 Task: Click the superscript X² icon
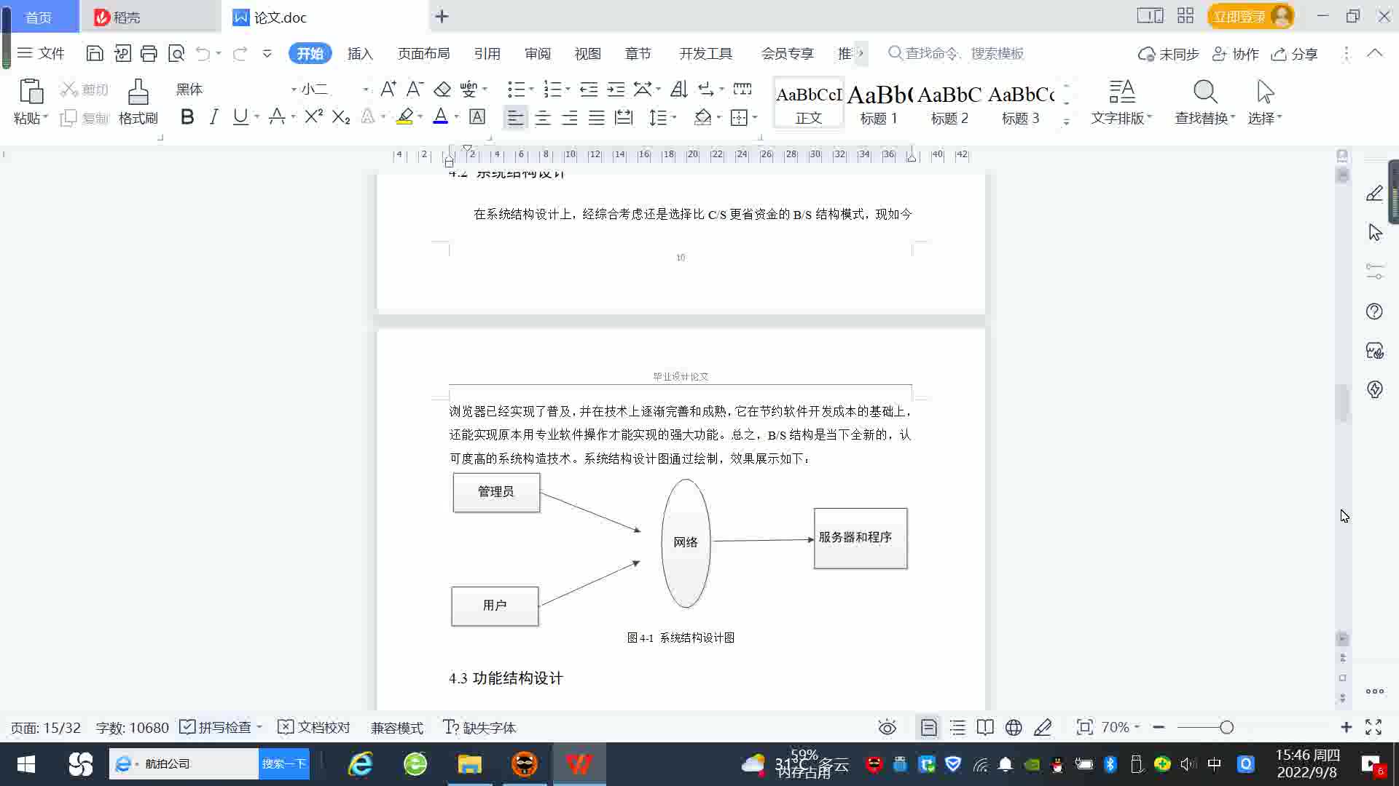(313, 117)
